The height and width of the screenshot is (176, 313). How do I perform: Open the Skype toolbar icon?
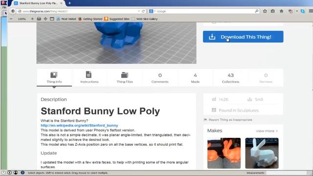[303, 11]
